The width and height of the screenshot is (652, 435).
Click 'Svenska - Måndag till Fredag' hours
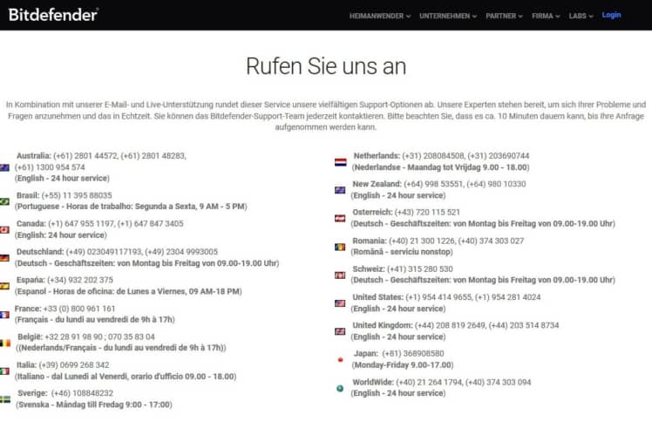pos(94,404)
